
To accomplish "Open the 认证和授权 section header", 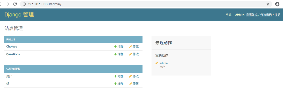I will point(13,69).
